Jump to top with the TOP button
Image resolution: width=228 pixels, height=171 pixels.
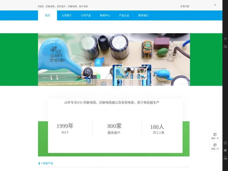225,158
